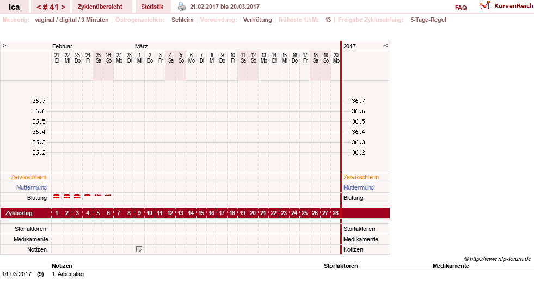Image resolution: width=534 pixels, height=287 pixels.
Task: Click the printer icon beside the date range
Action: pyautogui.click(x=182, y=7)
